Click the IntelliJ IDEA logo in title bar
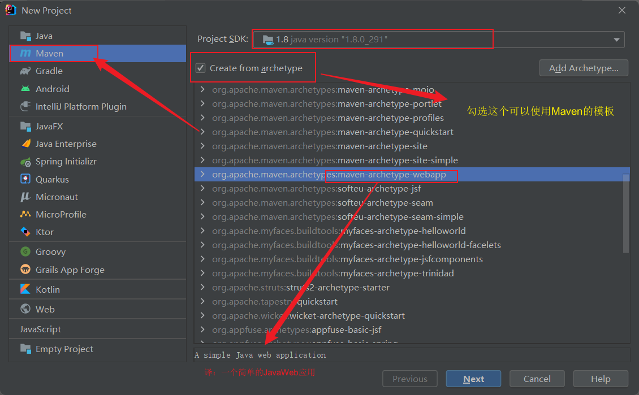 [11, 10]
